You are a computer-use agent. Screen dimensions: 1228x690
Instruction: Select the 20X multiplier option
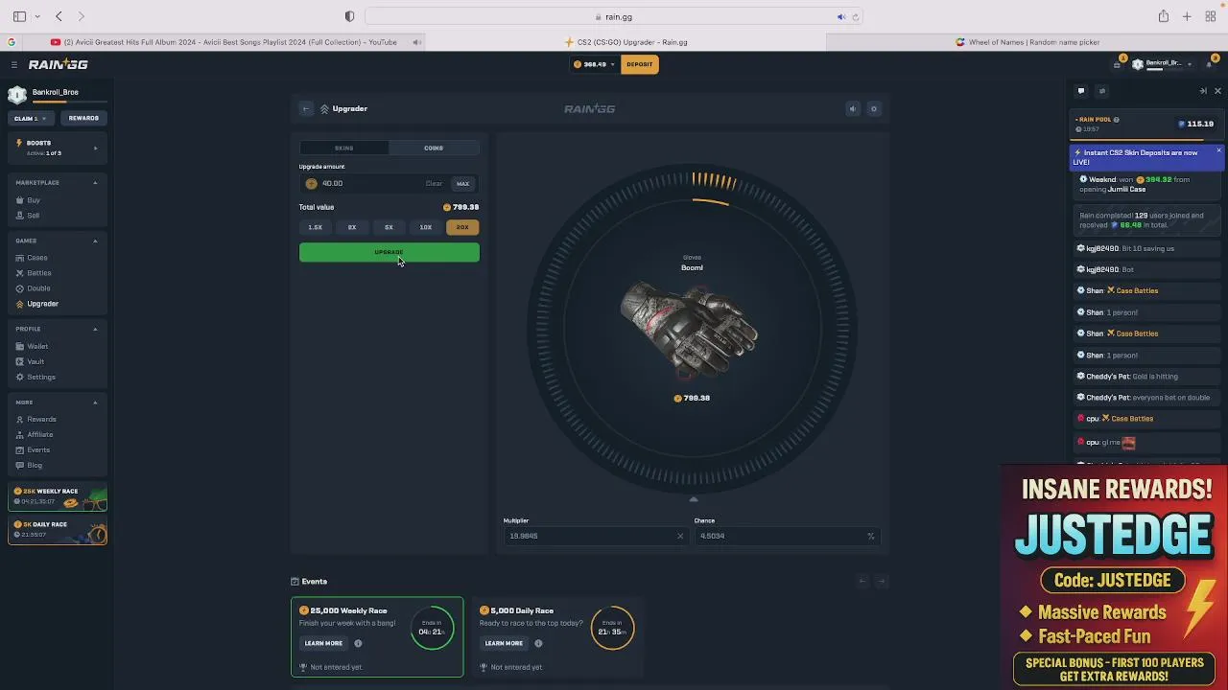(x=462, y=227)
